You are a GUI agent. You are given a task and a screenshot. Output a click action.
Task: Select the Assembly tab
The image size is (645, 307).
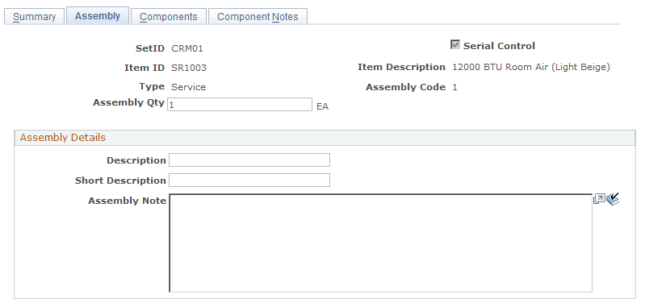(98, 15)
